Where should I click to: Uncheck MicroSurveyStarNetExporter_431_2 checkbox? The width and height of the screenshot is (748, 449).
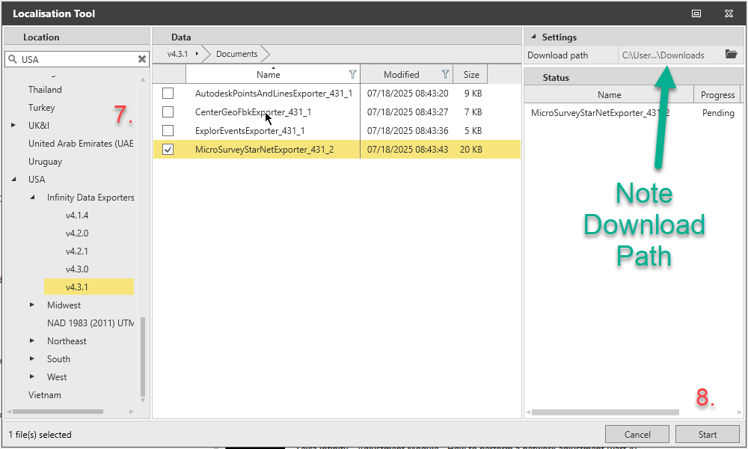click(168, 150)
